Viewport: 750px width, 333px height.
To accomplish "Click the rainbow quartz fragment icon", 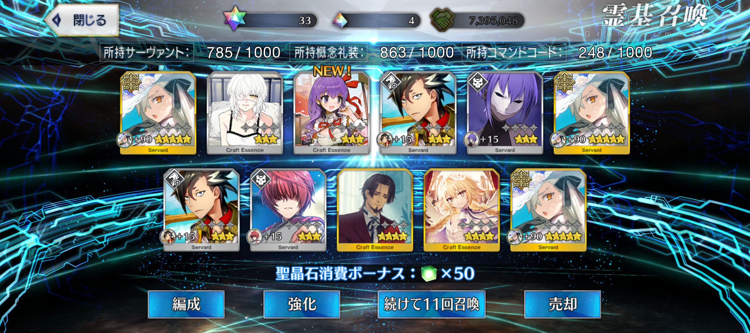I will coord(339,20).
